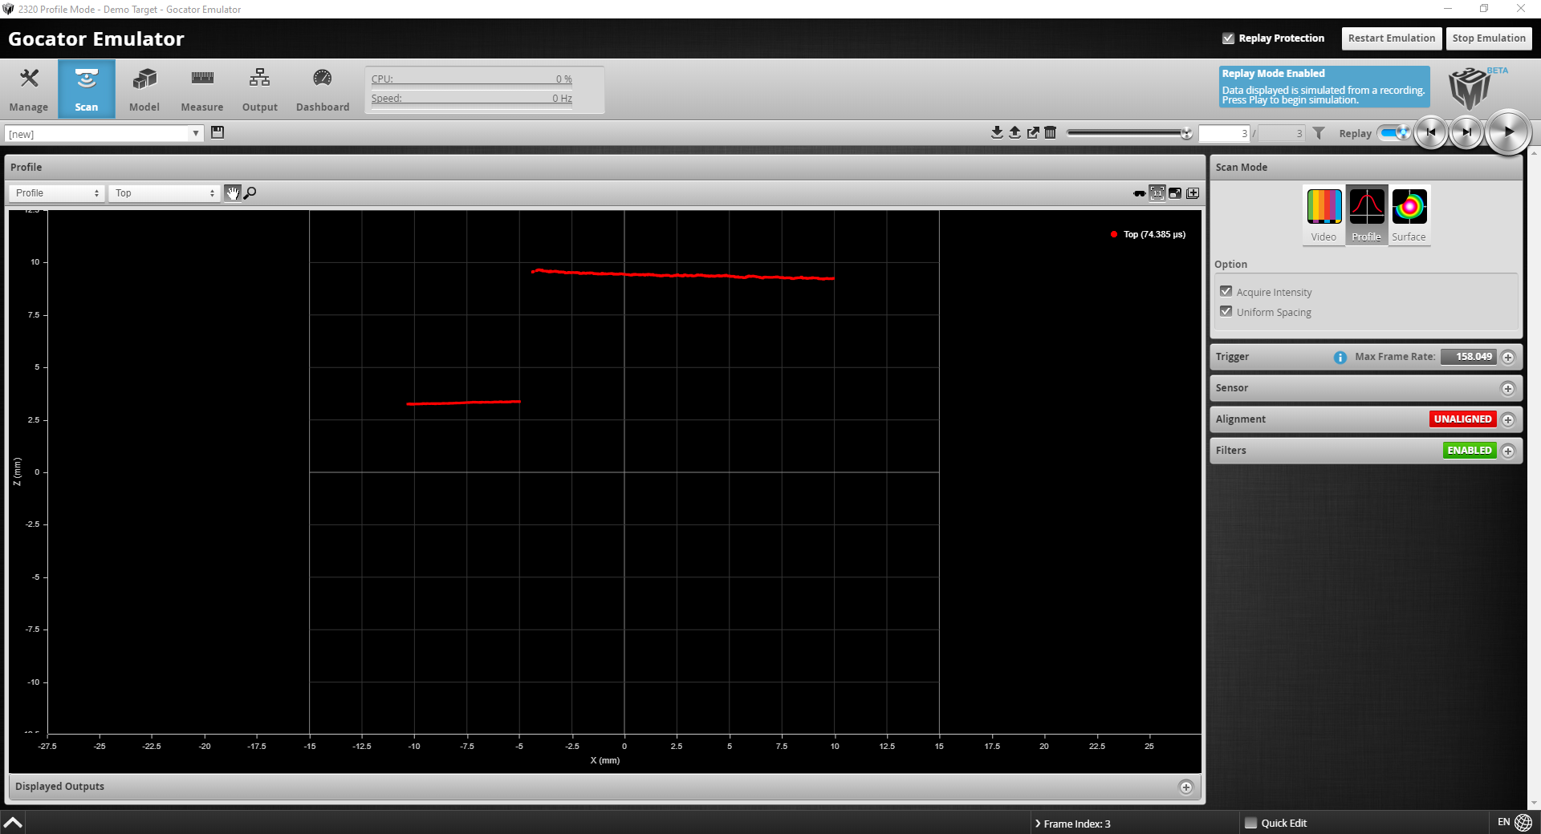Click the Stop Emulation button
The width and height of the screenshot is (1541, 834).
(x=1488, y=38)
